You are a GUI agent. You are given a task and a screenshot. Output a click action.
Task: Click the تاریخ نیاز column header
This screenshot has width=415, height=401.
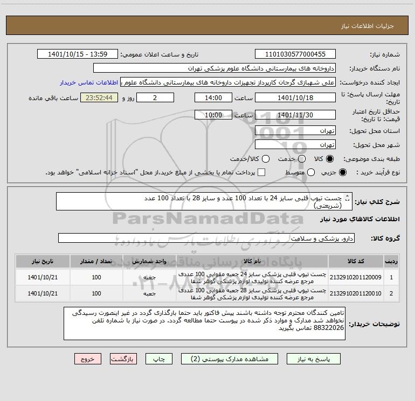pyautogui.click(x=43, y=262)
